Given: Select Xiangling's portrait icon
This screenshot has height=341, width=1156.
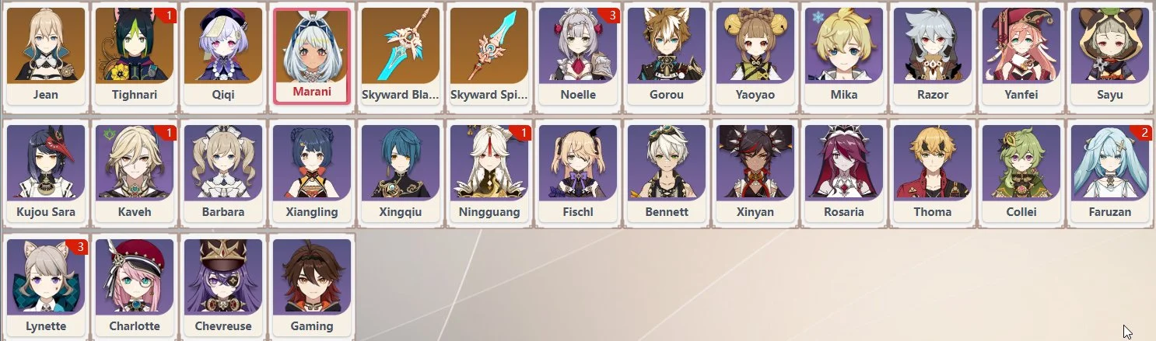Looking at the screenshot, I should click(312, 162).
